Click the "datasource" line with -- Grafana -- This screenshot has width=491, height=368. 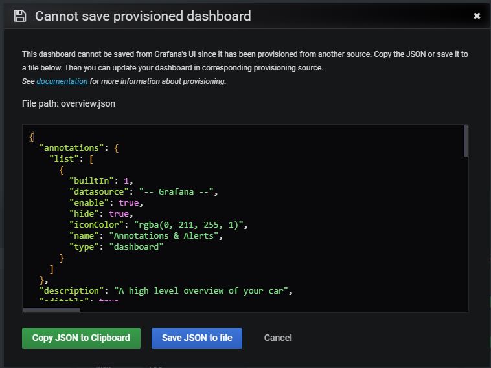[x=143, y=191]
